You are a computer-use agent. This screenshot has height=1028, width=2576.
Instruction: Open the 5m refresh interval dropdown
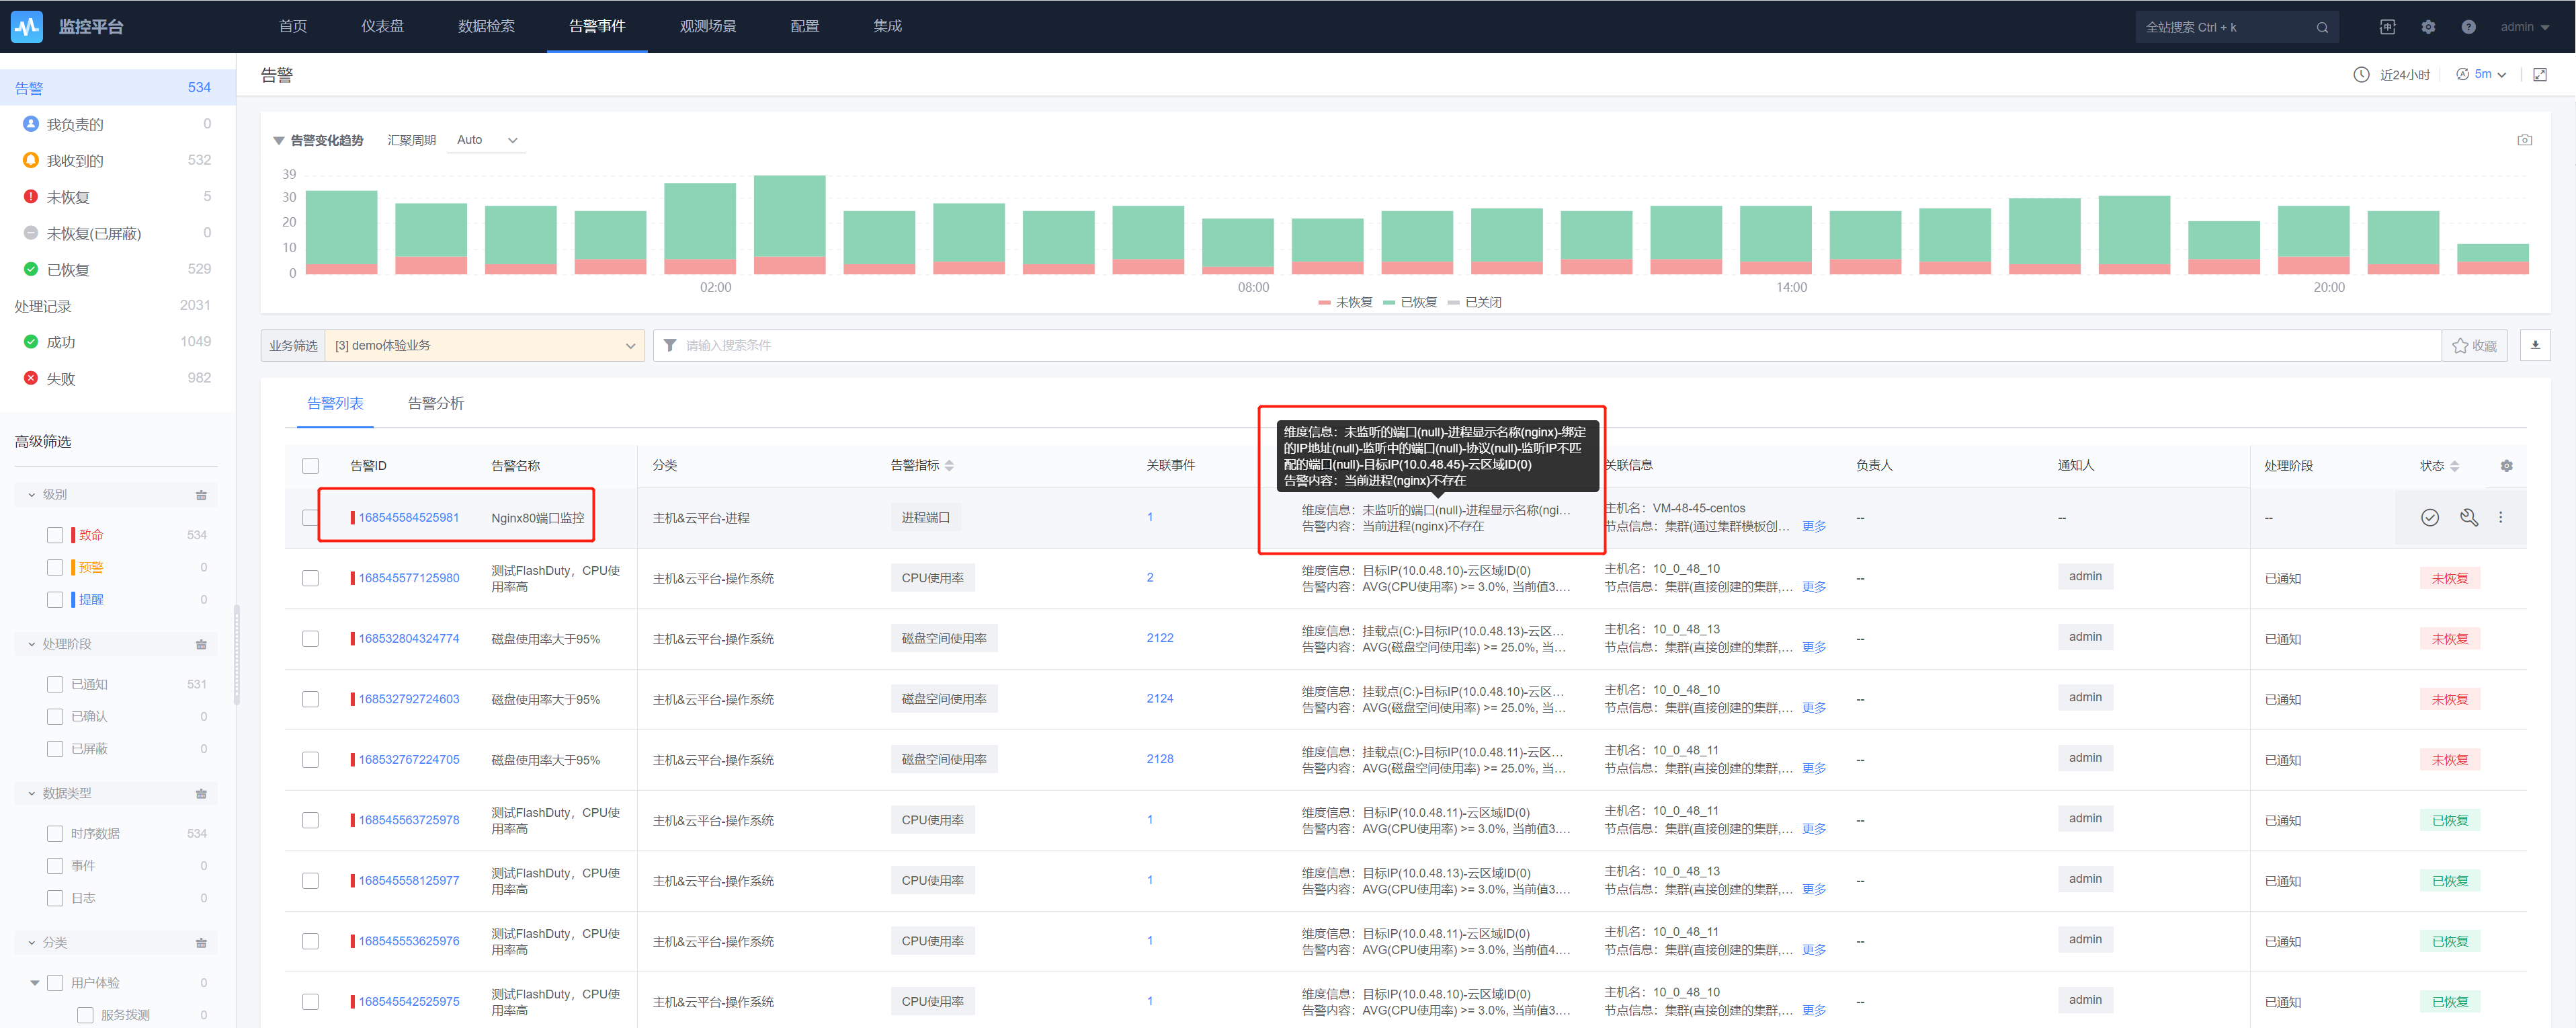2482,74
